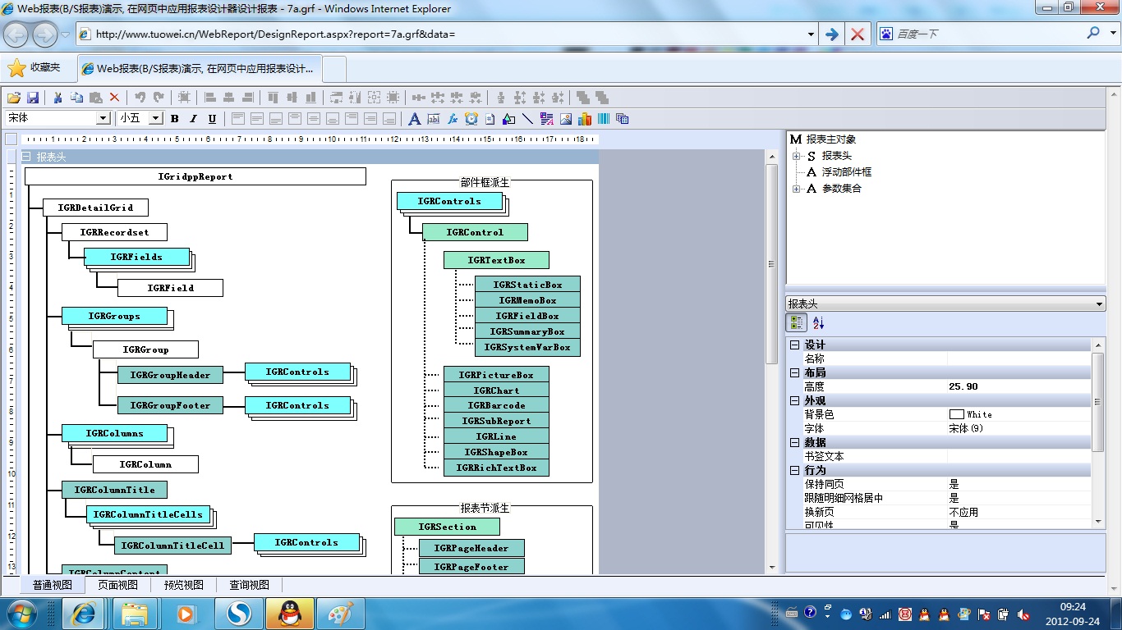Expand the 报表头 node in the object tree

(x=796, y=156)
